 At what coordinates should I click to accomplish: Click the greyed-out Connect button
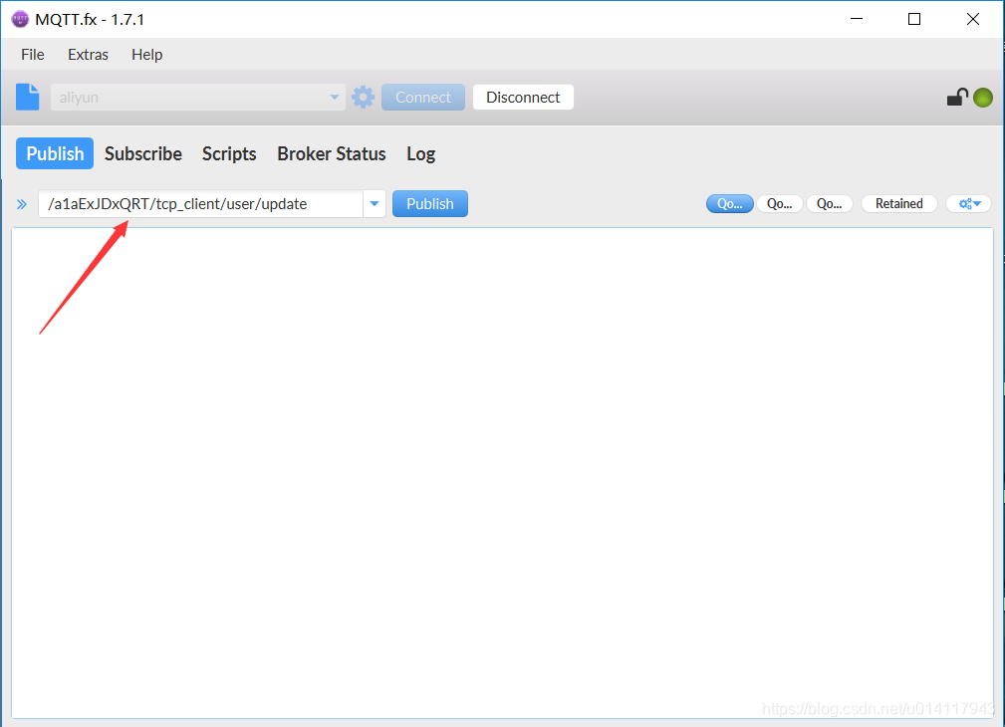423,97
